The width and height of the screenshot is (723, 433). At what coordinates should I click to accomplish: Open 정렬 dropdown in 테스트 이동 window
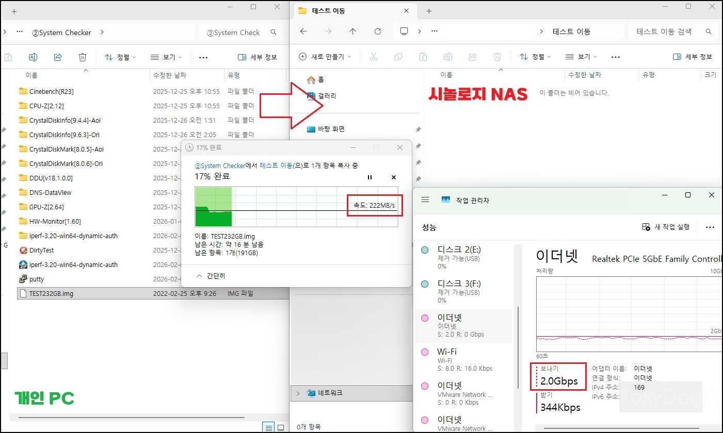[x=535, y=57]
